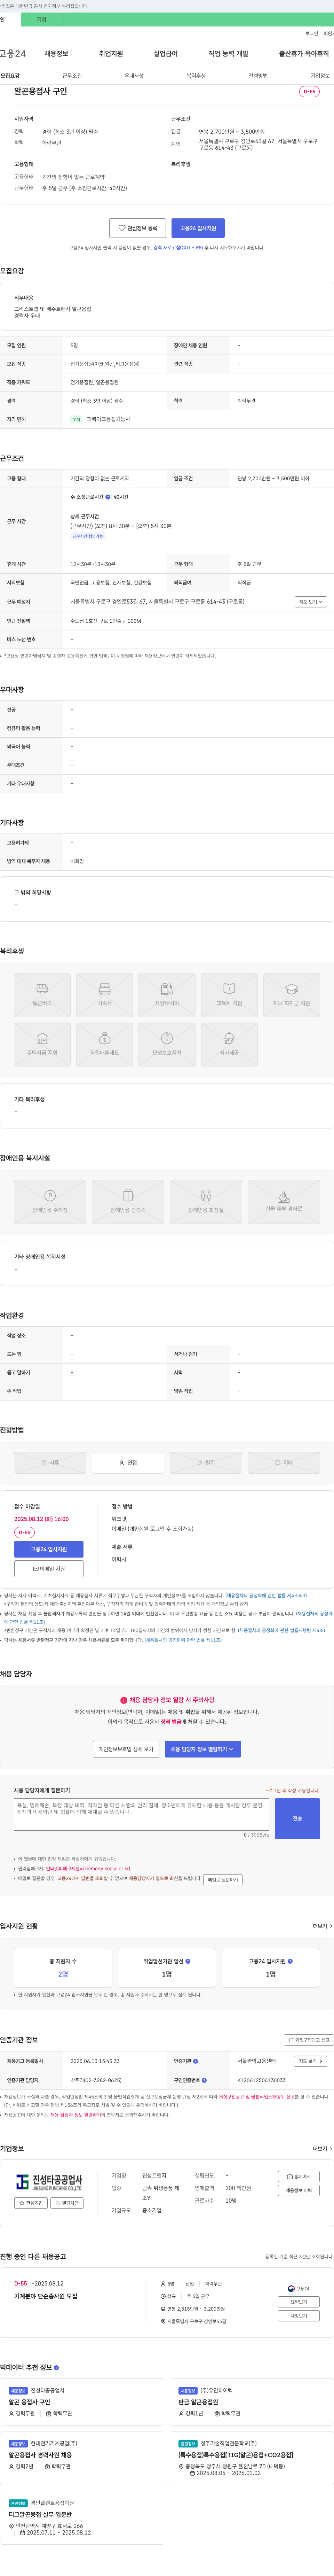
Task: Jump to the 근무조건 section tab
Action: pos(72,76)
